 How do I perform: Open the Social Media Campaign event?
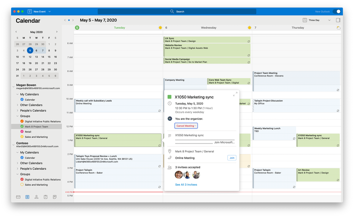[207, 60]
